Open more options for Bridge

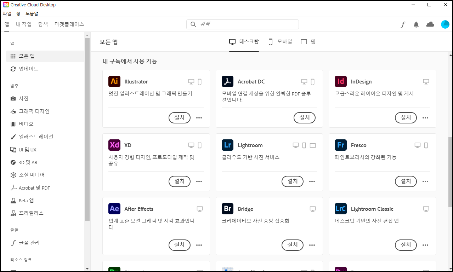click(312, 245)
